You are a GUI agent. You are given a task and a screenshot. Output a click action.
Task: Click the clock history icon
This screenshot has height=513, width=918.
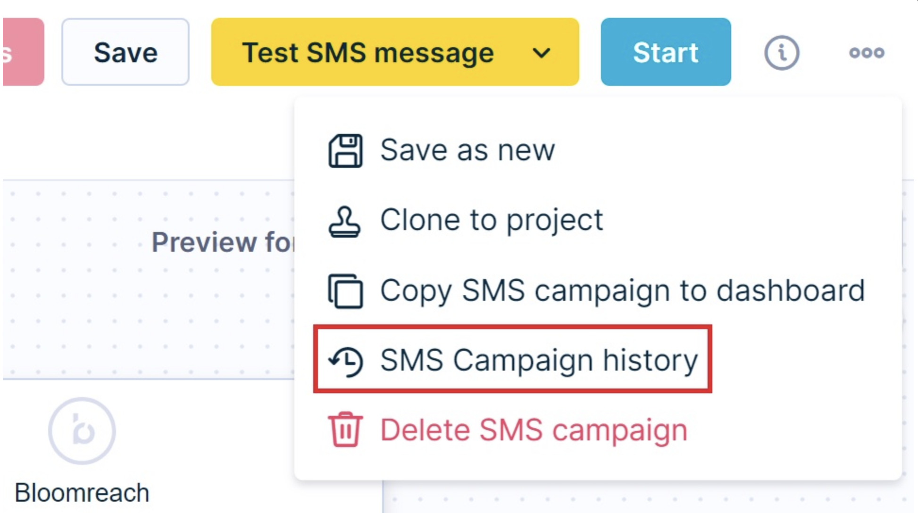346,361
